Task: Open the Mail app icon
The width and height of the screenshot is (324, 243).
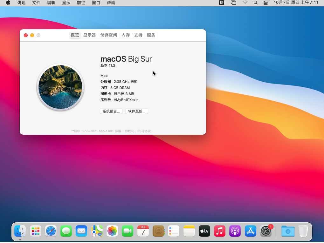Action: coord(81,231)
